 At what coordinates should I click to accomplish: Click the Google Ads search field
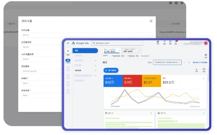click(x=117, y=43)
